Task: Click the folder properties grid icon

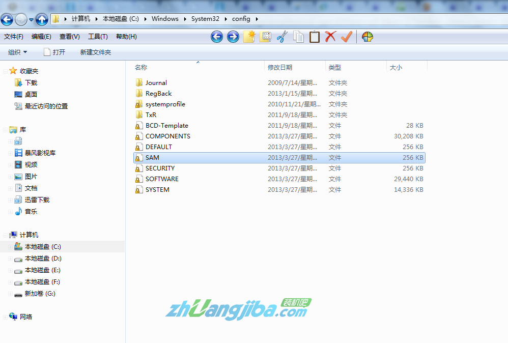Action: [x=266, y=37]
